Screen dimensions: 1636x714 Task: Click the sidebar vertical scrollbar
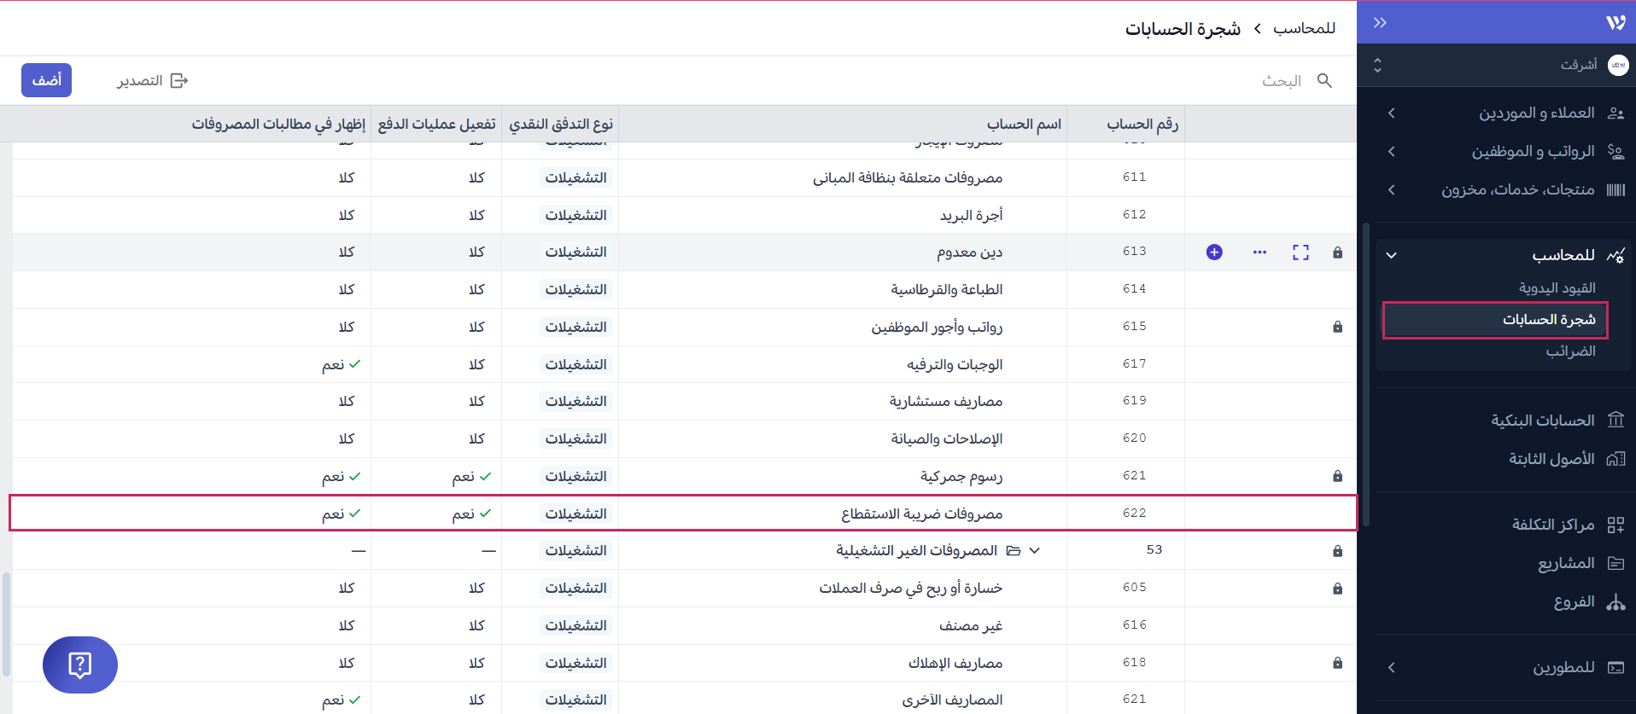[1366, 375]
